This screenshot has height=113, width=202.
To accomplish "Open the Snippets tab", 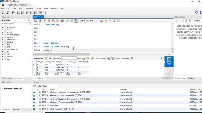I will 191,78.
